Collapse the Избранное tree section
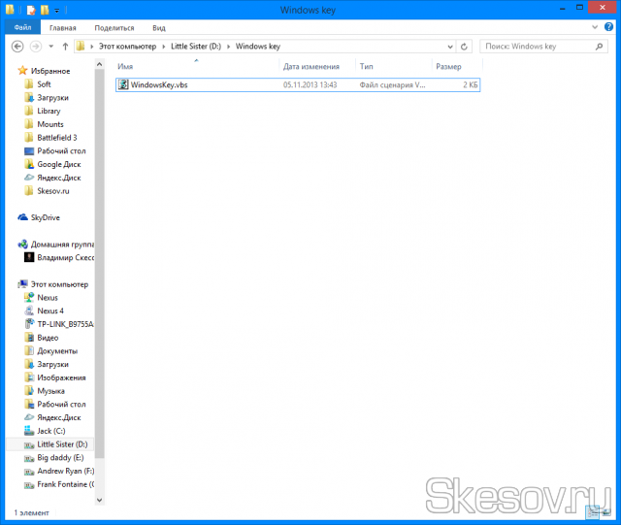Screen dimensions: 621x525 [x=12, y=71]
